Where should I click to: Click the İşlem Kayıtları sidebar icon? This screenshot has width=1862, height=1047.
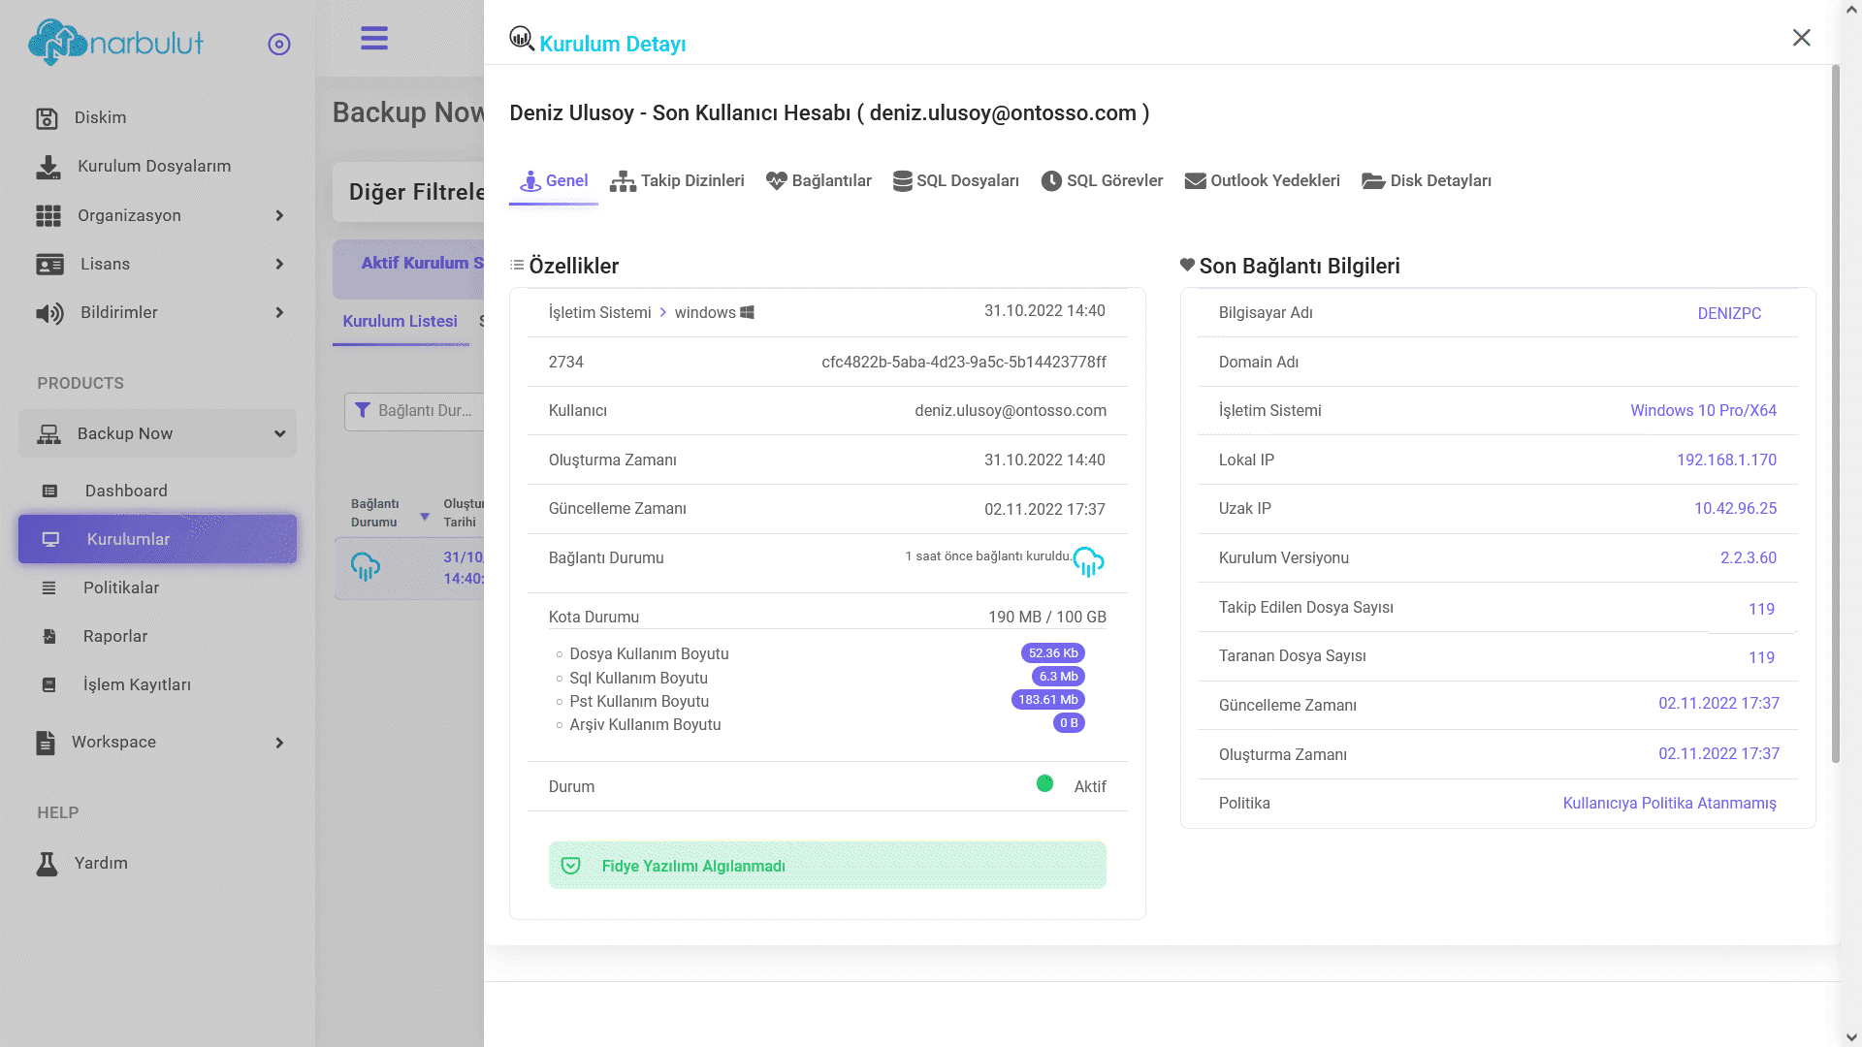[49, 685]
